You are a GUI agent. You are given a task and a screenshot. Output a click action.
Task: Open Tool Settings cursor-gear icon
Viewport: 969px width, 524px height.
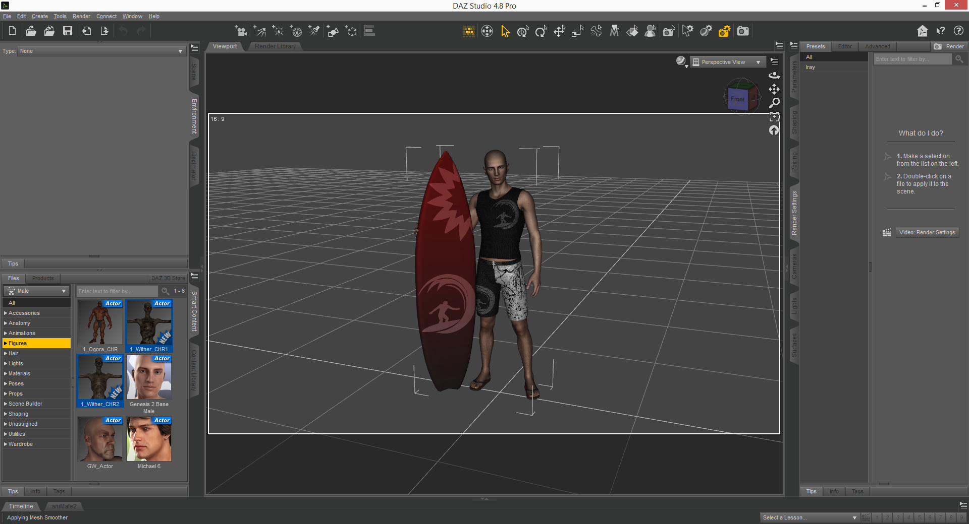point(687,31)
